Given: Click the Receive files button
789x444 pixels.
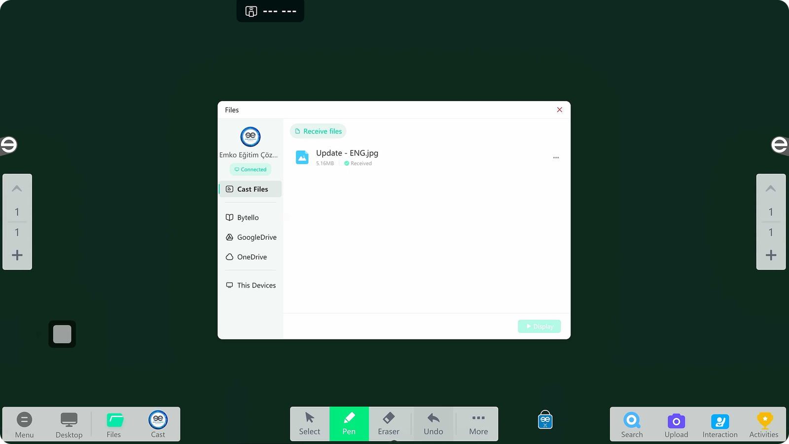Looking at the screenshot, I should pyautogui.click(x=318, y=131).
